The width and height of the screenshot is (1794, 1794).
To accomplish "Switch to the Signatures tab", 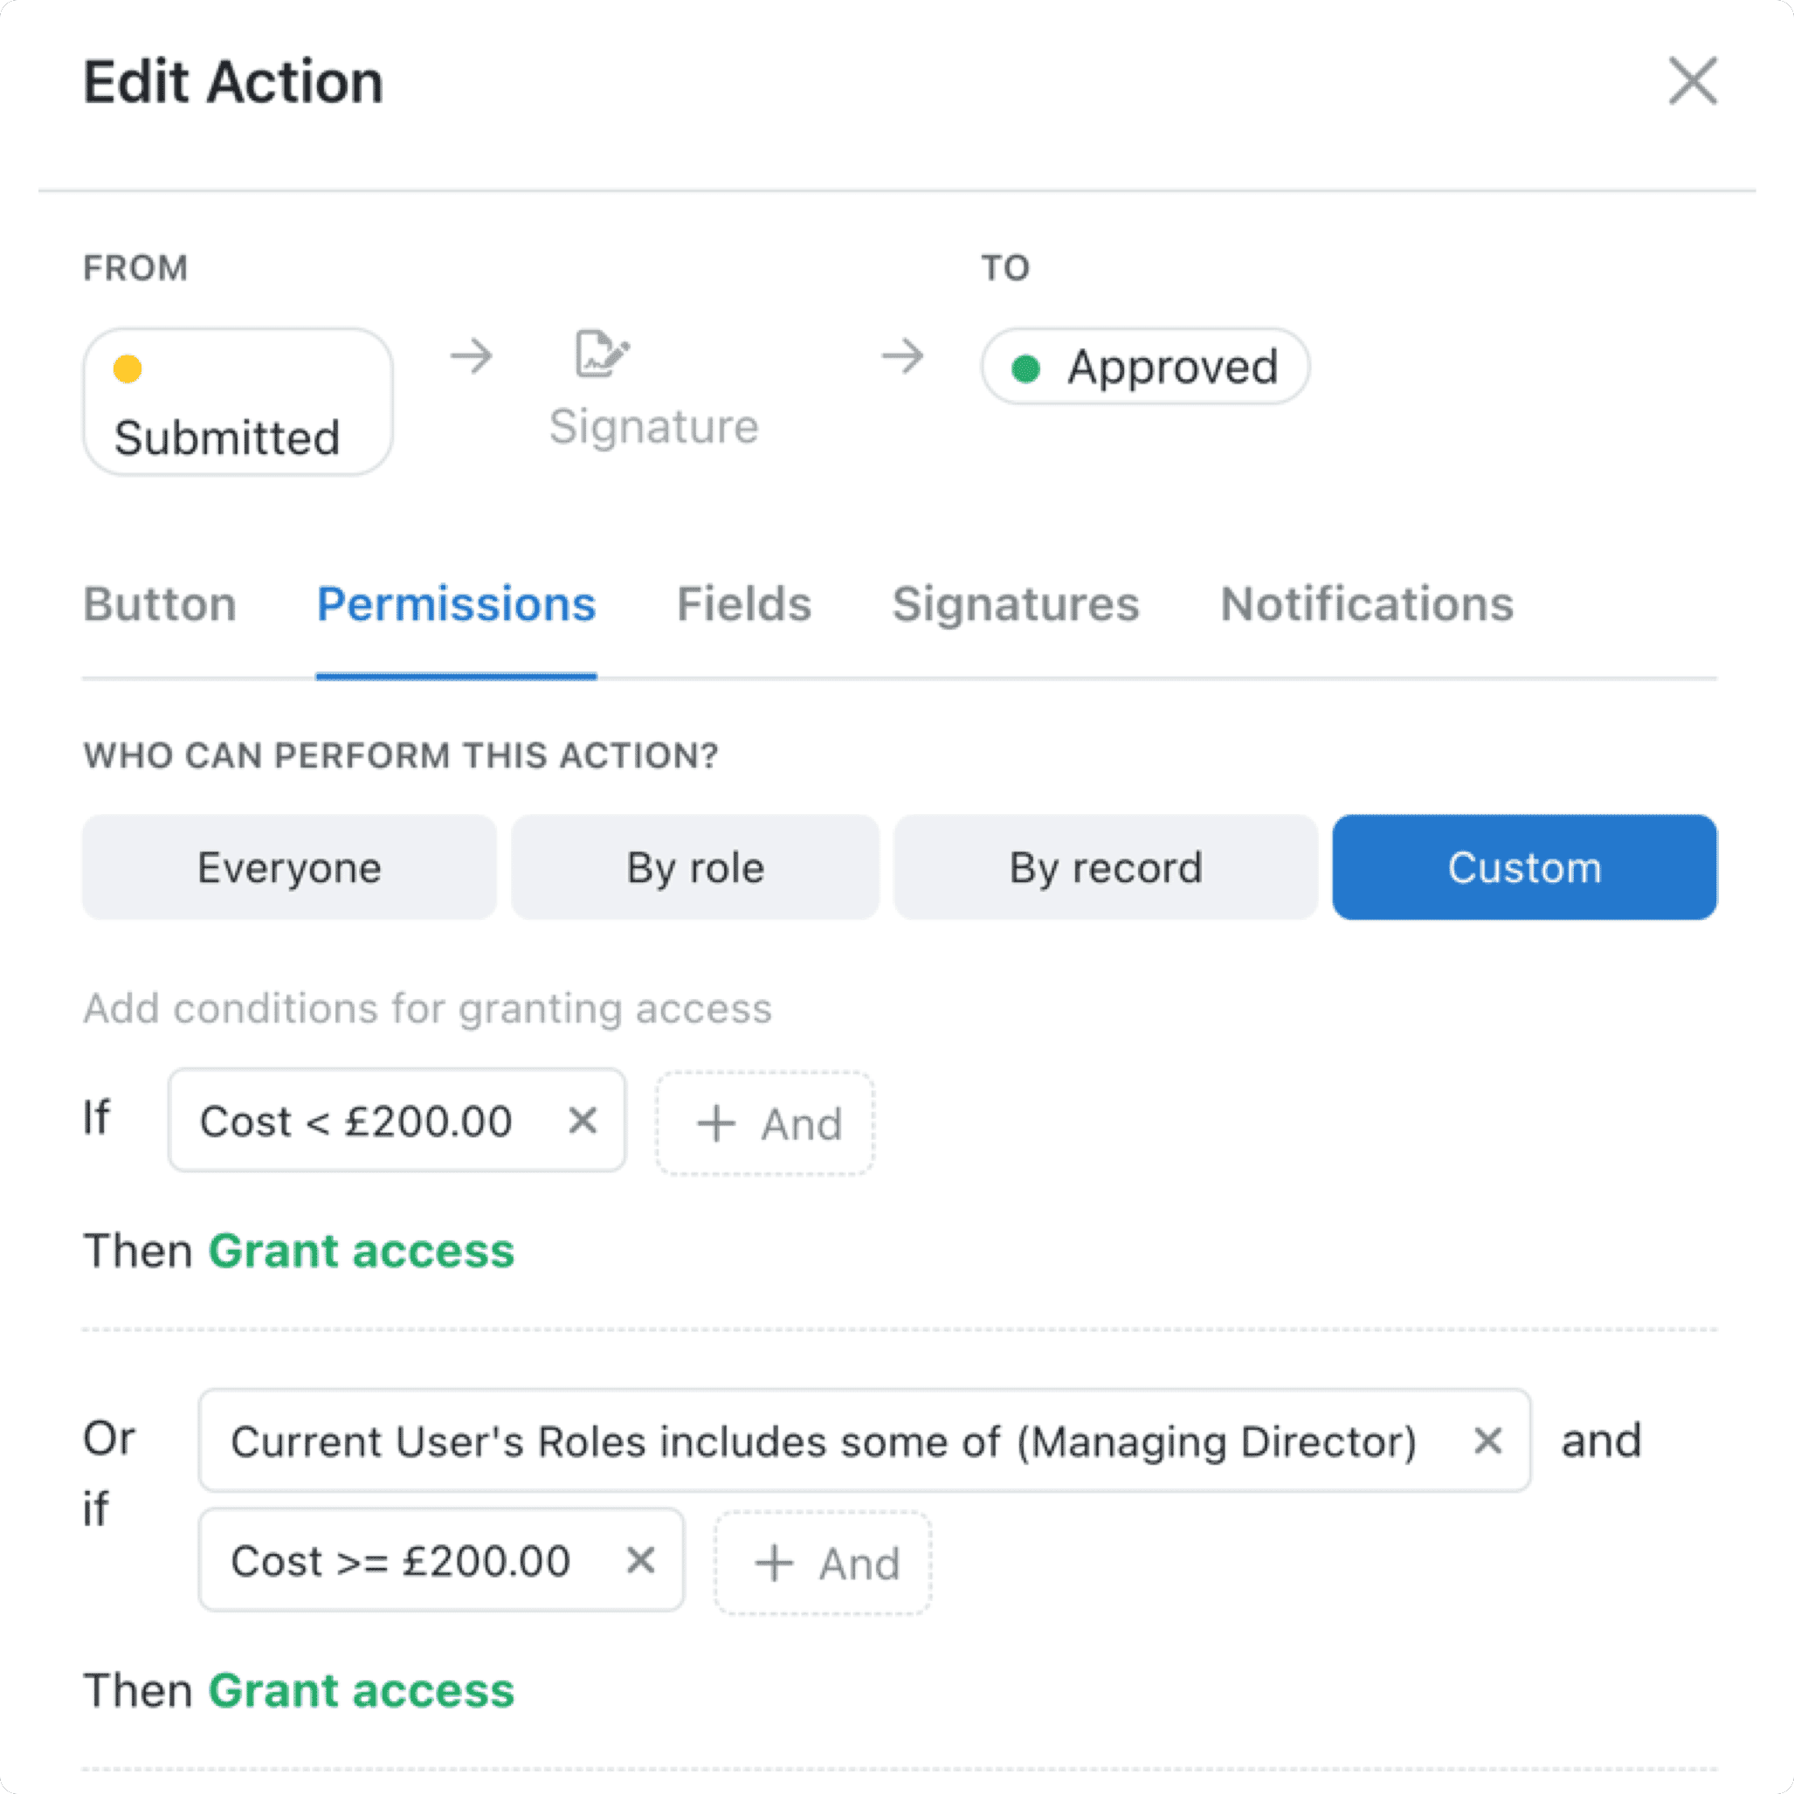I will point(1016,604).
